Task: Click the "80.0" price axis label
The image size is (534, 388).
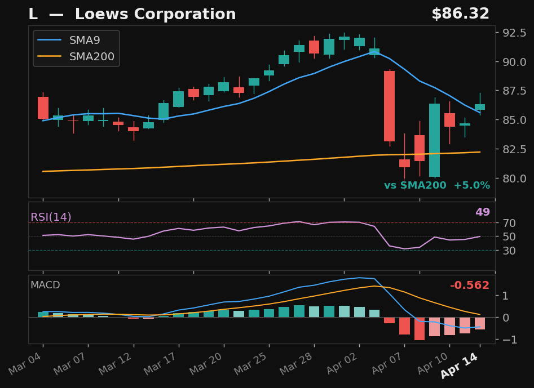Action: point(514,178)
